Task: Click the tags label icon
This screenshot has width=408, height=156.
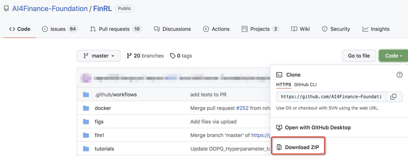Action: [173, 56]
